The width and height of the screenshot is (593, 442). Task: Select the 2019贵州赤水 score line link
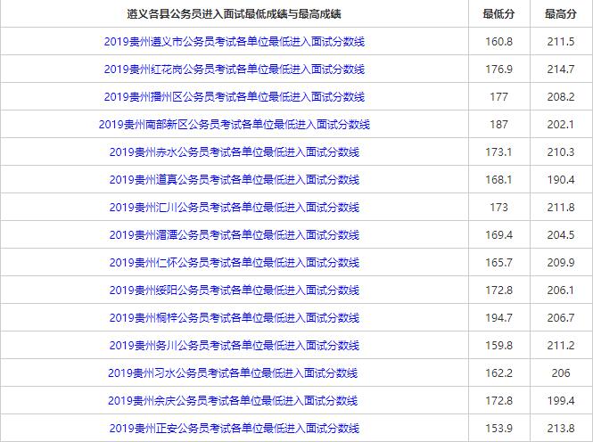pos(234,151)
